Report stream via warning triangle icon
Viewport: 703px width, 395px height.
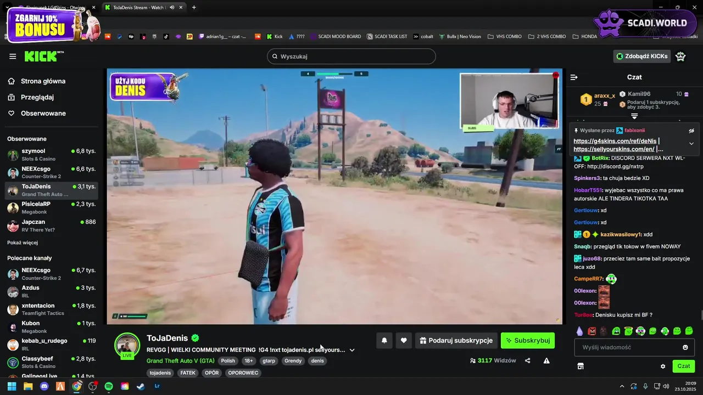546,361
